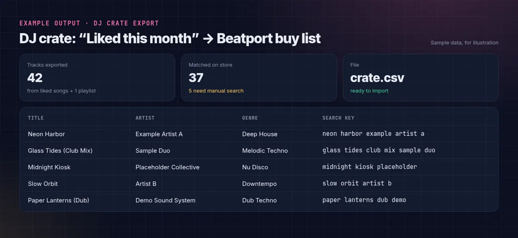Click 'neon harbor example artist a' search key
The width and height of the screenshot is (518, 238).
click(x=373, y=134)
